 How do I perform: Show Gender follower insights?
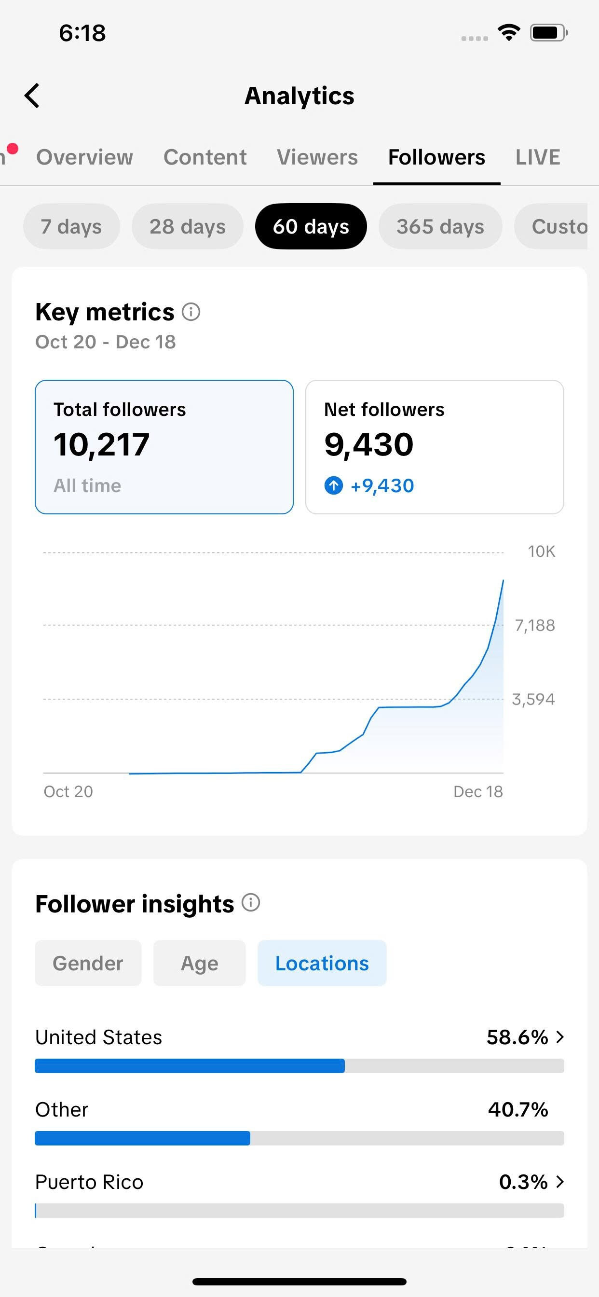pos(88,963)
